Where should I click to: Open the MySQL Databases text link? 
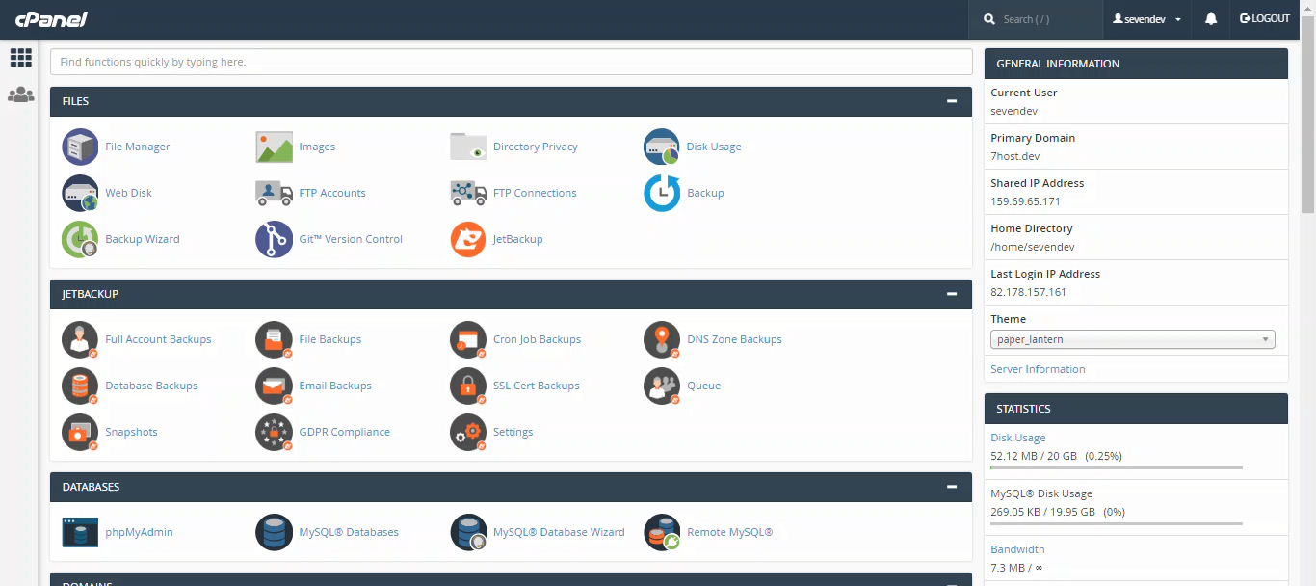coord(349,532)
